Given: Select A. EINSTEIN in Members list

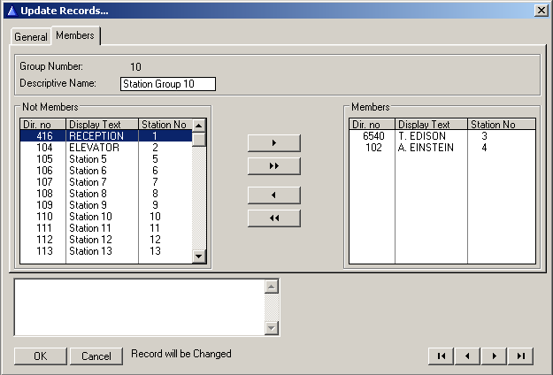Looking at the screenshot, I should (x=426, y=148).
